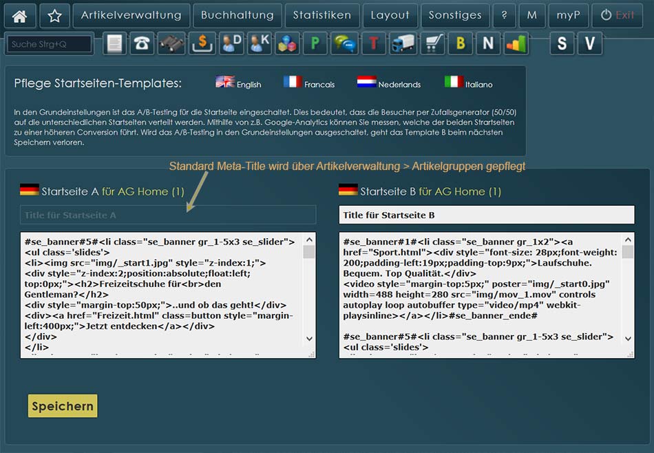654x453 pixels.
Task: Click the 'Pflege Startseiten-Templates:' heading
Action: (x=98, y=83)
